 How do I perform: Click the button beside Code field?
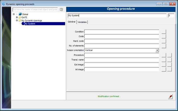pos(164,36)
